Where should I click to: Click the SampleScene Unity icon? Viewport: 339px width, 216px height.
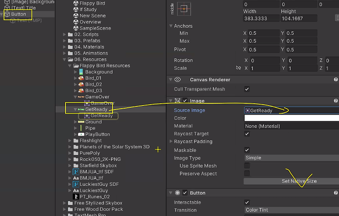pyautogui.click(x=75, y=28)
